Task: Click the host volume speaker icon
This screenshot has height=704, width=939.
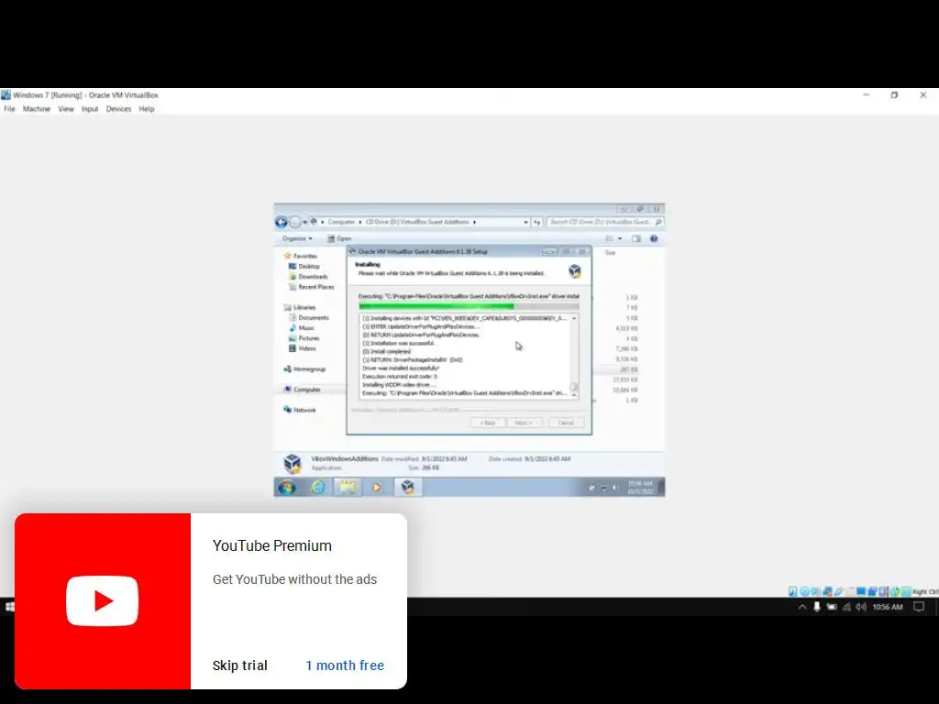Action: tap(861, 607)
